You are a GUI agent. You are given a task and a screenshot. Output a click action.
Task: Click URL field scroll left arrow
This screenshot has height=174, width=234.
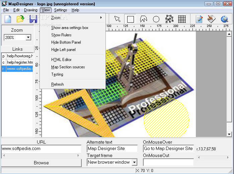(x=4, y=155)
